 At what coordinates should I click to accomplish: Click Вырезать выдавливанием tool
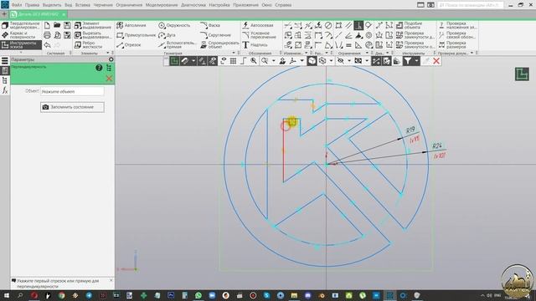93,35
